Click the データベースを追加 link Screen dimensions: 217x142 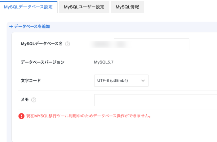[x=32, y=27]
